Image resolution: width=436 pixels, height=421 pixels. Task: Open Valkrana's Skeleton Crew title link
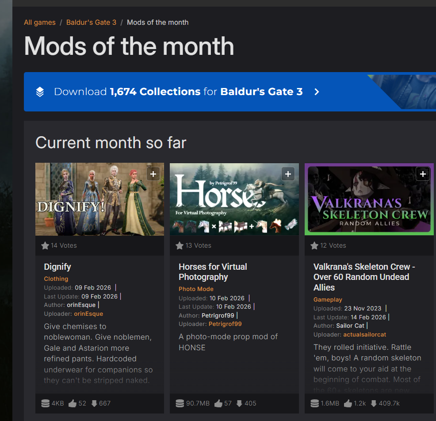[x=364, y=277]
